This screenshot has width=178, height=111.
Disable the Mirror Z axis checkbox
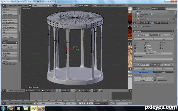pyautogui.click(x=135, y=51)
